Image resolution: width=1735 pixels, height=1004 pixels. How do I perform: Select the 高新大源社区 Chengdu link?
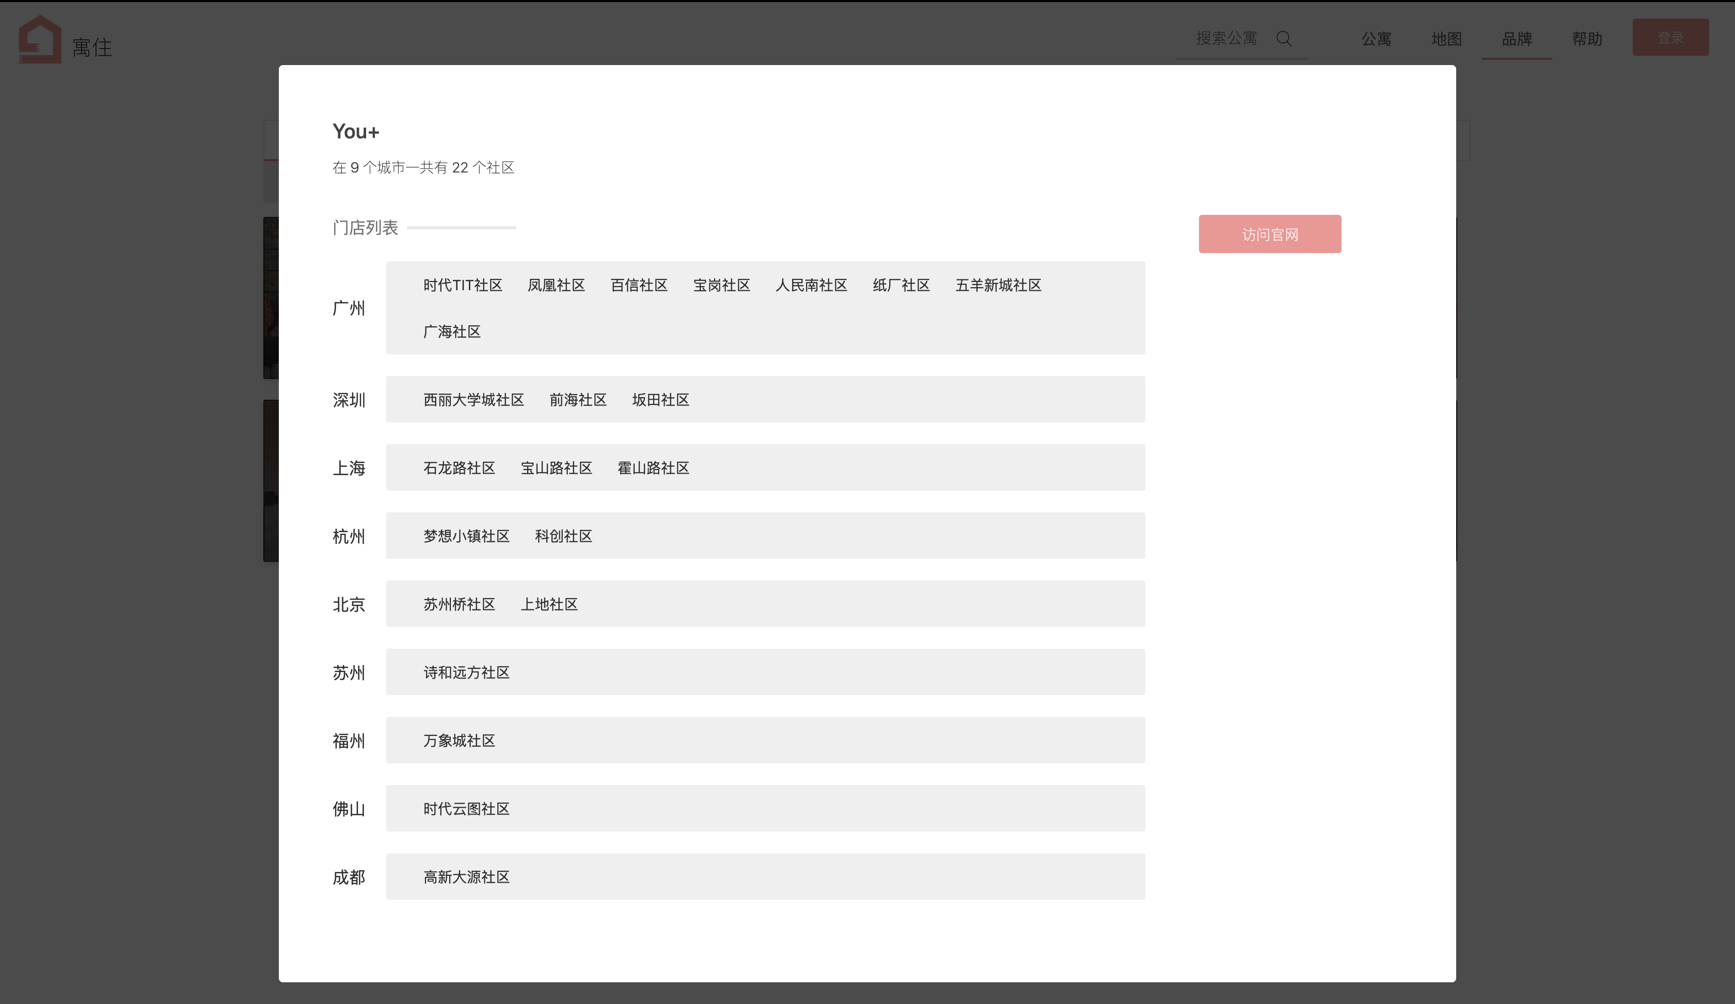[x=466, y=877]
